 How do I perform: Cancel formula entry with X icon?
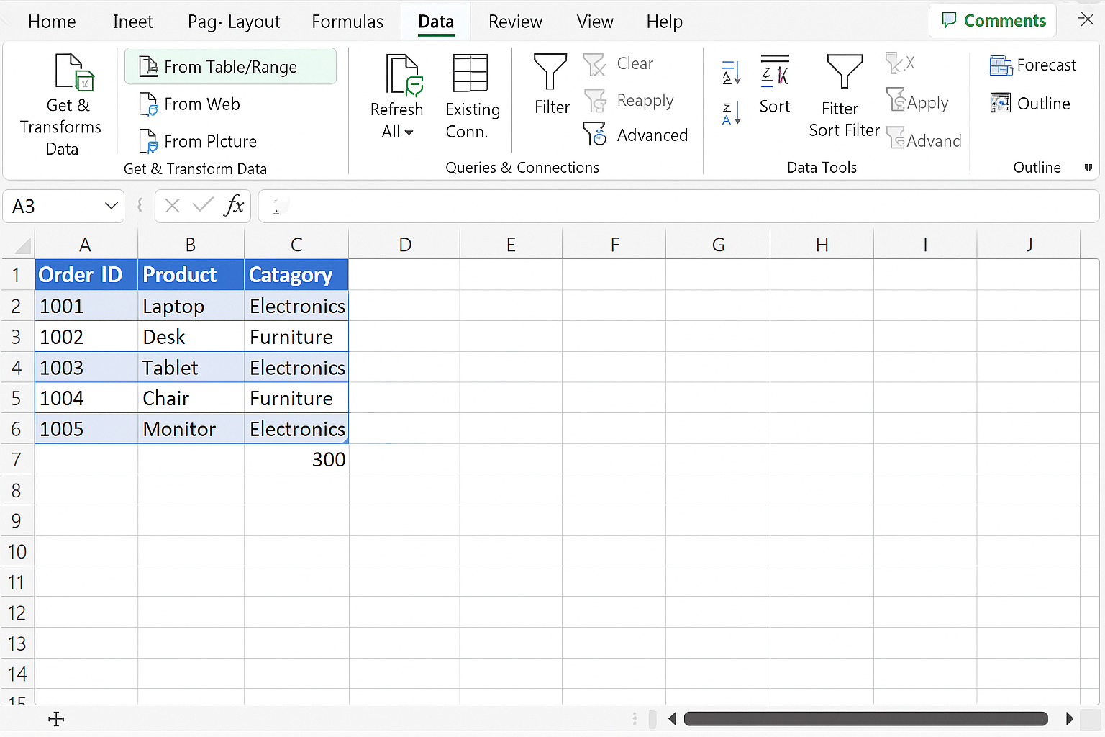click(x=172, y=207)
